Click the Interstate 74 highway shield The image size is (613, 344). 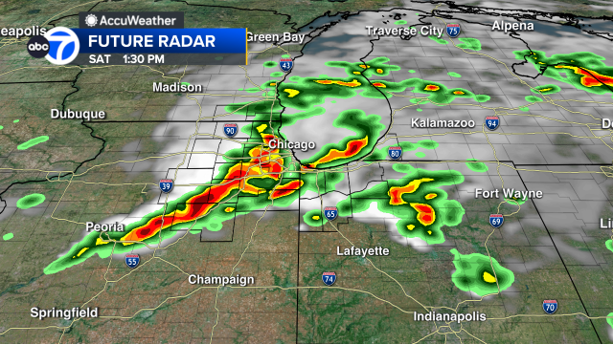tap(329, 278)
